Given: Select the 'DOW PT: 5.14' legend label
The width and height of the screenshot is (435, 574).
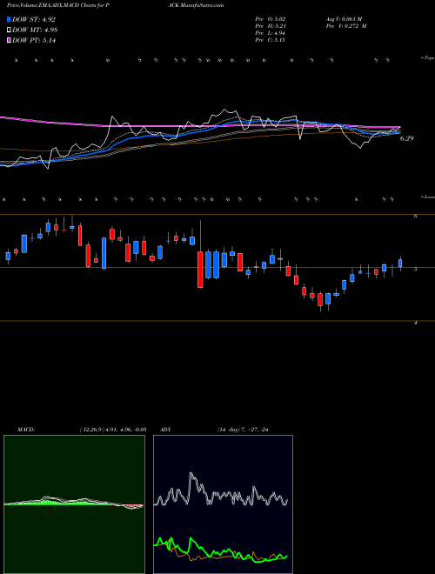Looking at the screenshot, I should click(x=34, y=41).
